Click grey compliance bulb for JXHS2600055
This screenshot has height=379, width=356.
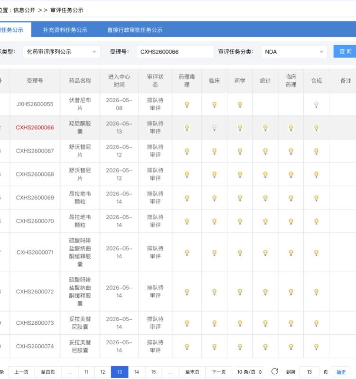[x=316, y=105]
